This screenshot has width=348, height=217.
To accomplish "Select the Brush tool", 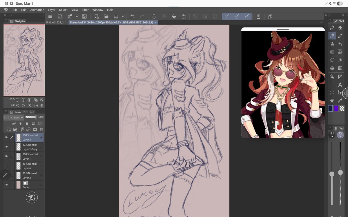I will click(x=340, y=36).
